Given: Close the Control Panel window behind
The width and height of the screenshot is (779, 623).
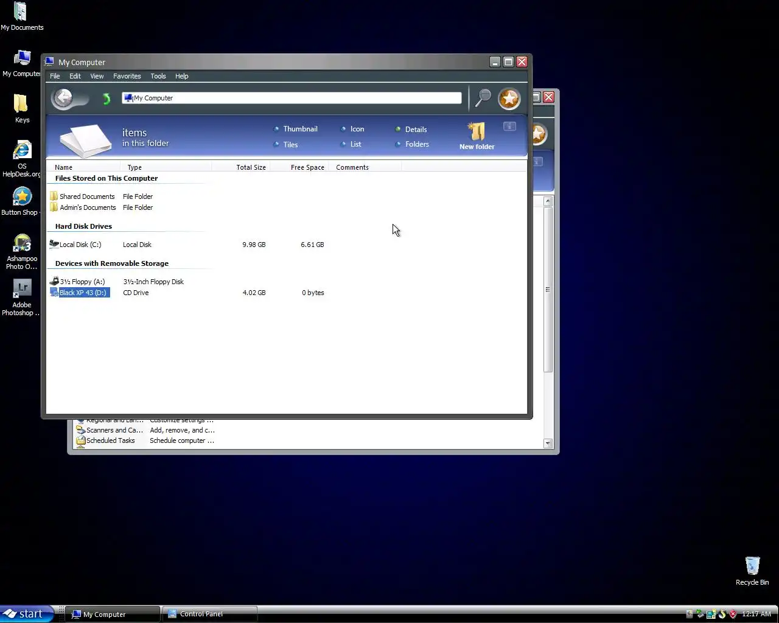Looking at the screenshot, I should coord(548,97).
